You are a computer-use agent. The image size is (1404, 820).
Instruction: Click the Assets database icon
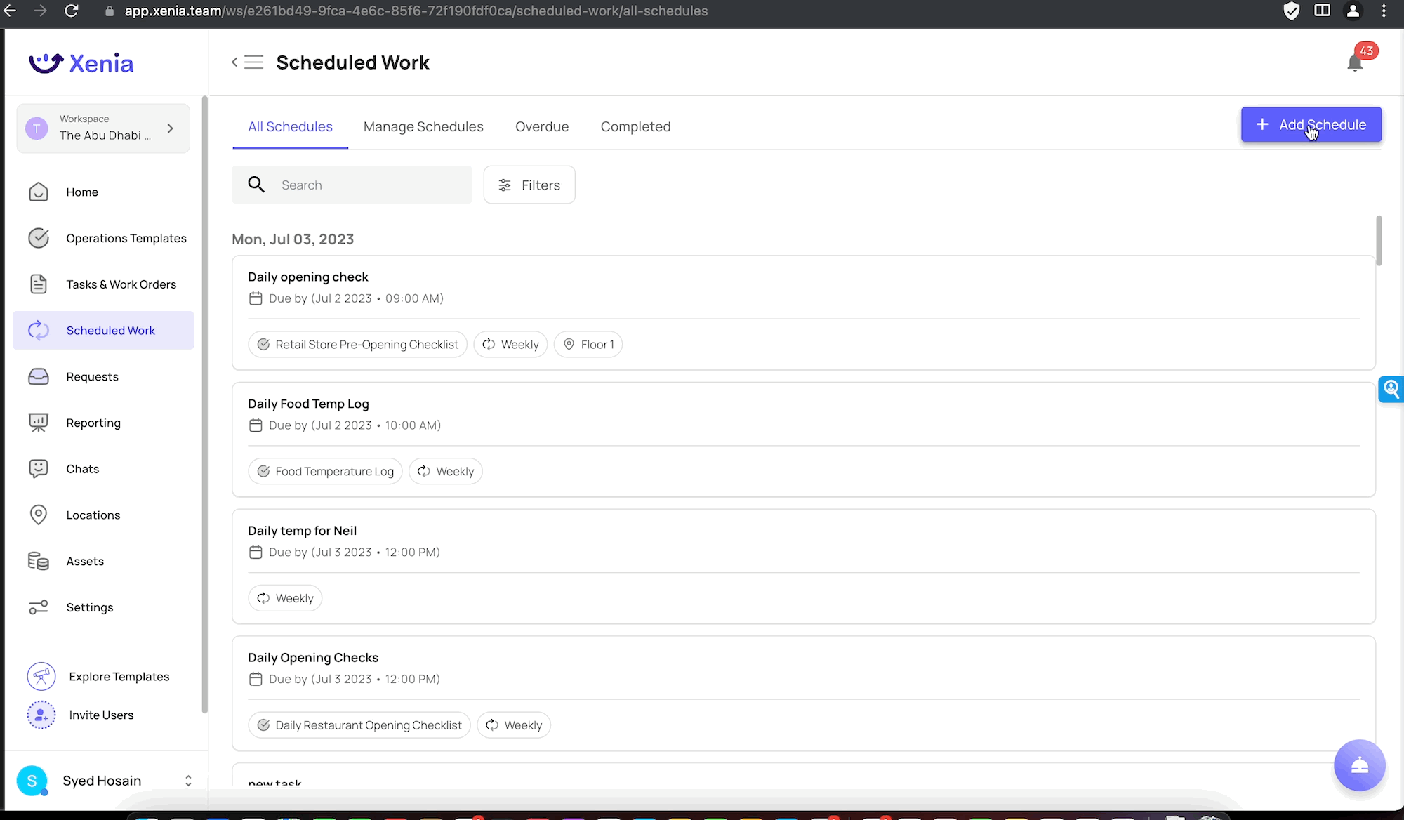tap(39, 561)
